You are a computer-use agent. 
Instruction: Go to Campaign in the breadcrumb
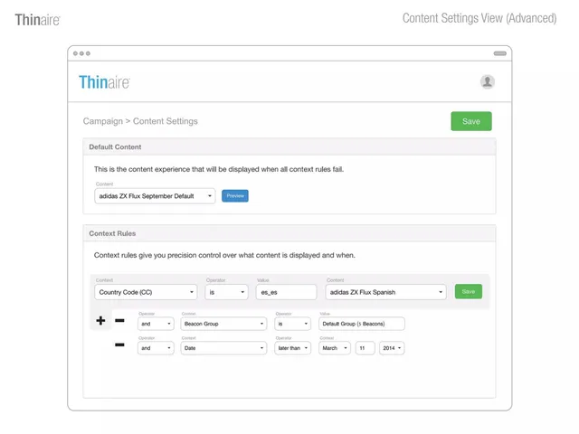tap(102, 121)
